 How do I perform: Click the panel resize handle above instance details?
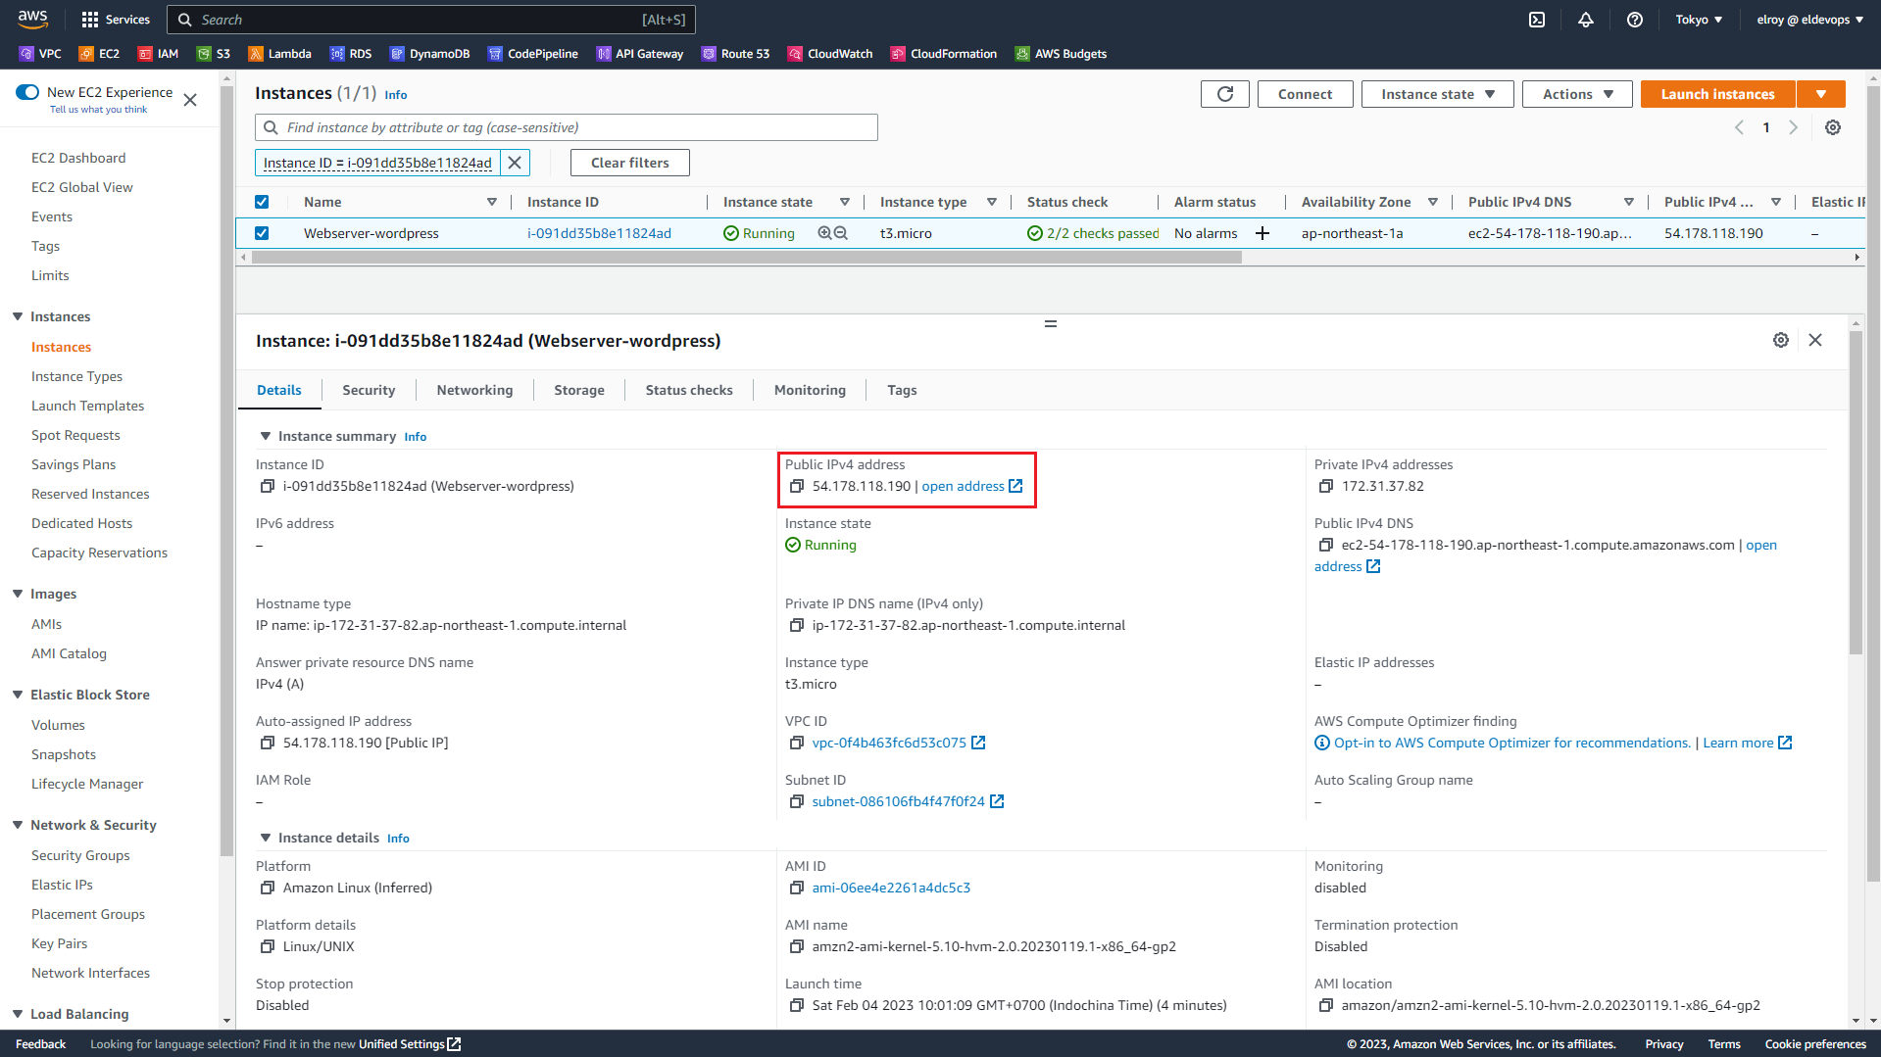coord(1051,323)
